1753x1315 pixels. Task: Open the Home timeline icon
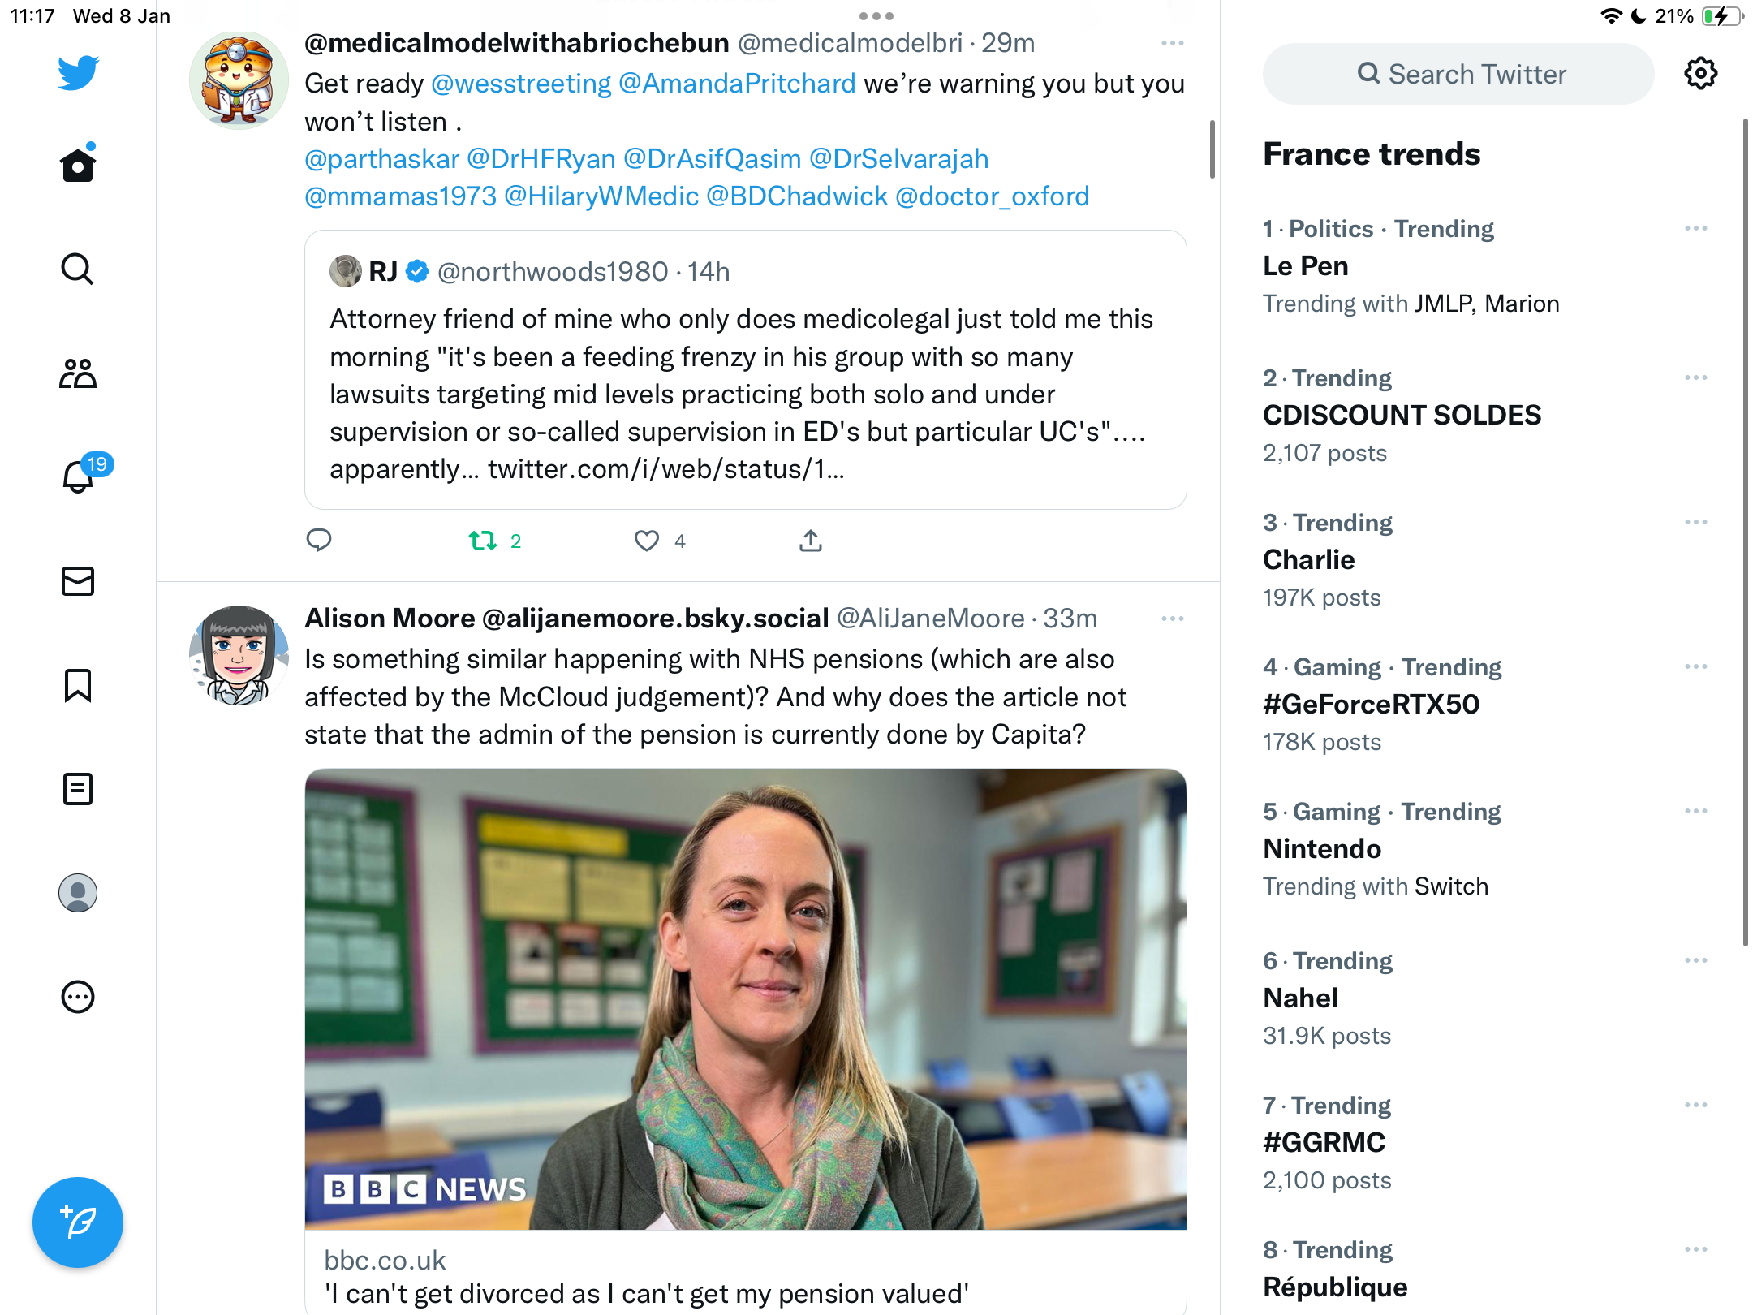tap(78, 165)
